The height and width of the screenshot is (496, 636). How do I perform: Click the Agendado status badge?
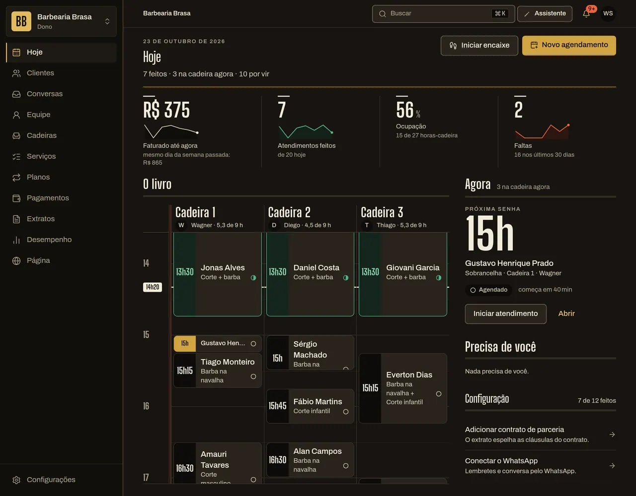pyautogui.click(x=489, y=290)
